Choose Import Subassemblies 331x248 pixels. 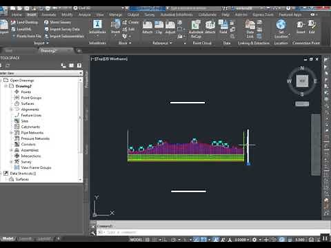point(67,36)
